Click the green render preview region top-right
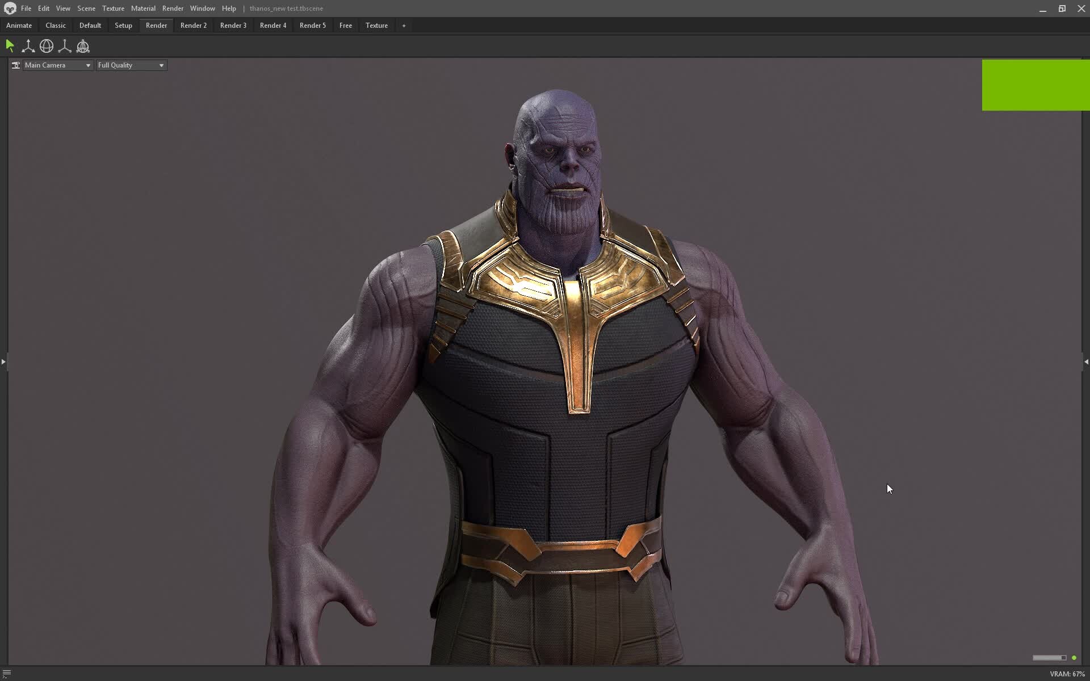Viewport: 1090px width, 681px height. tap(1035, 85)
